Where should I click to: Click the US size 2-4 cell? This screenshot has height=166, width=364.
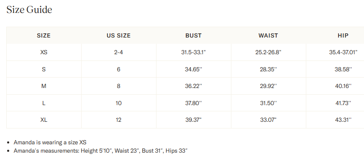click(119, 52)
